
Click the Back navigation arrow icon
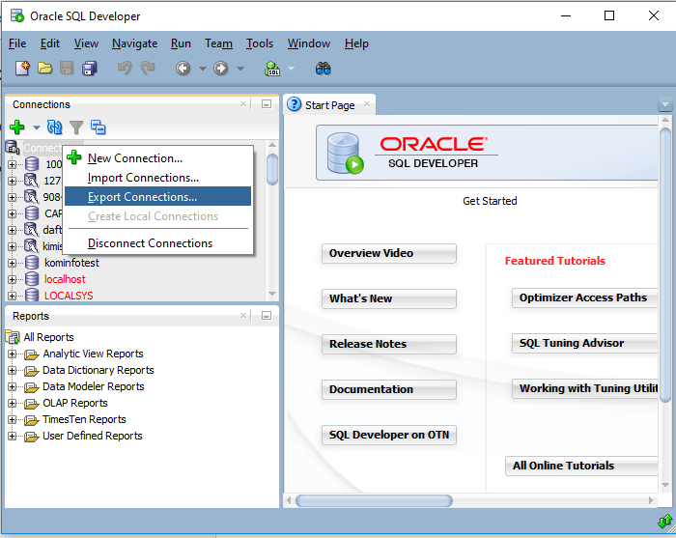(183, 69)
